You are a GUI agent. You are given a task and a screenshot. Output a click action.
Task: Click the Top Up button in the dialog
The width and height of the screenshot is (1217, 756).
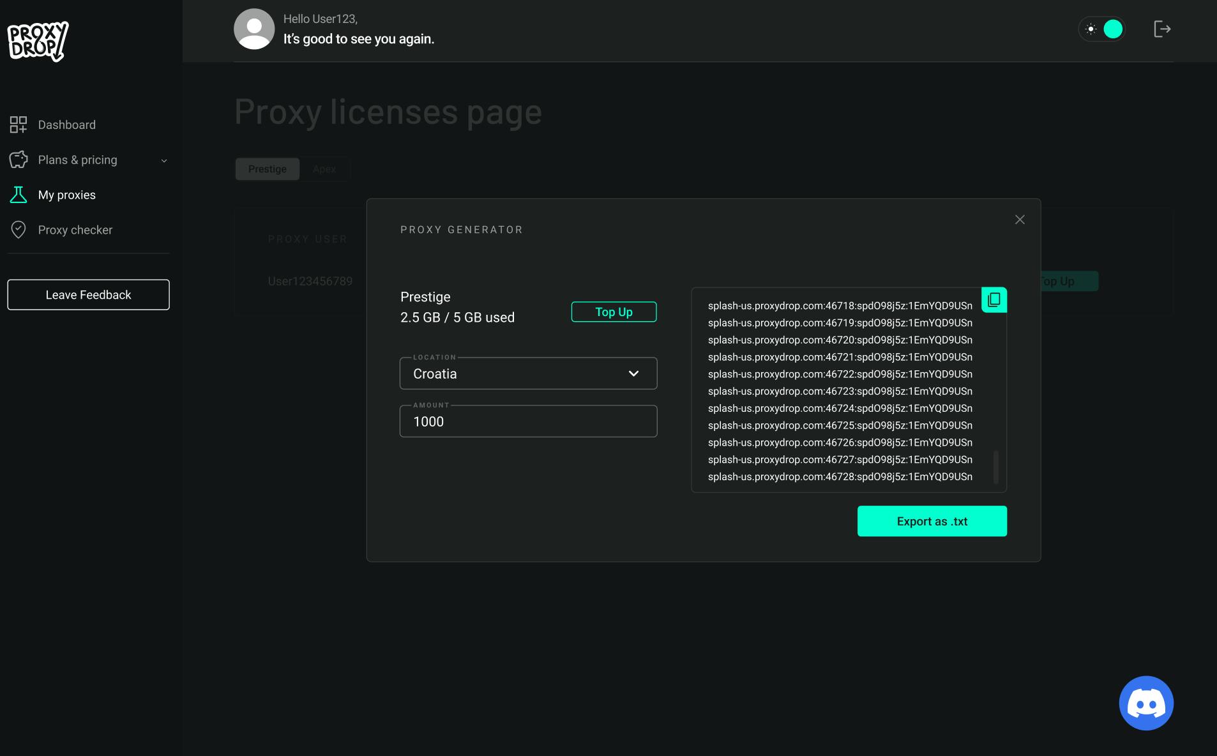tap(614, 312)
